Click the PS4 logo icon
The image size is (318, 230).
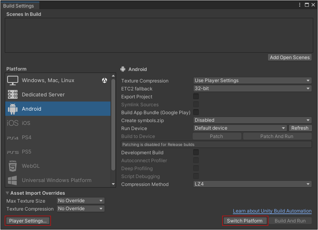click(13, 138)
